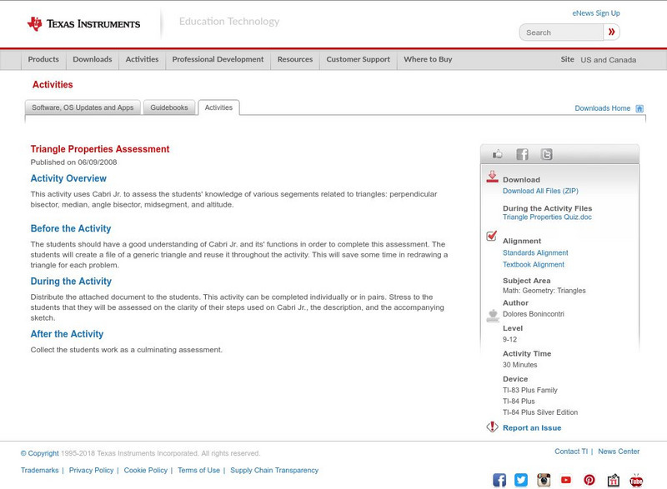Screen dimensions: 667x489
Task: Click the TI-83 Plus Family device text
Action: pyautogui.click(x=530, y=390)
